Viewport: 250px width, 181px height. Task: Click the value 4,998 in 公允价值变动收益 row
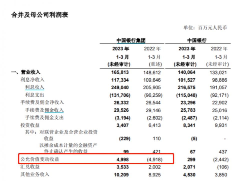pyautogui.click(x=122, y=160)
